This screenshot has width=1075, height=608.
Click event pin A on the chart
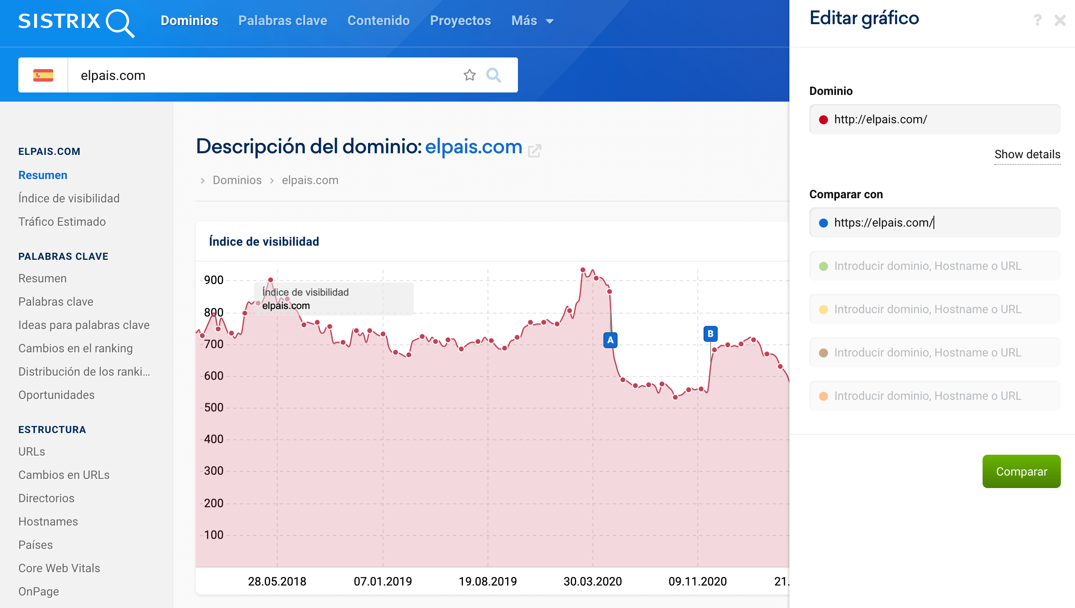(610, 340)
